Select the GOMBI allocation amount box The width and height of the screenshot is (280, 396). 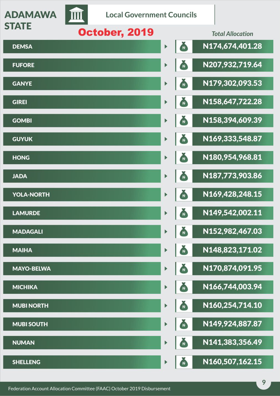coord(233,120)
